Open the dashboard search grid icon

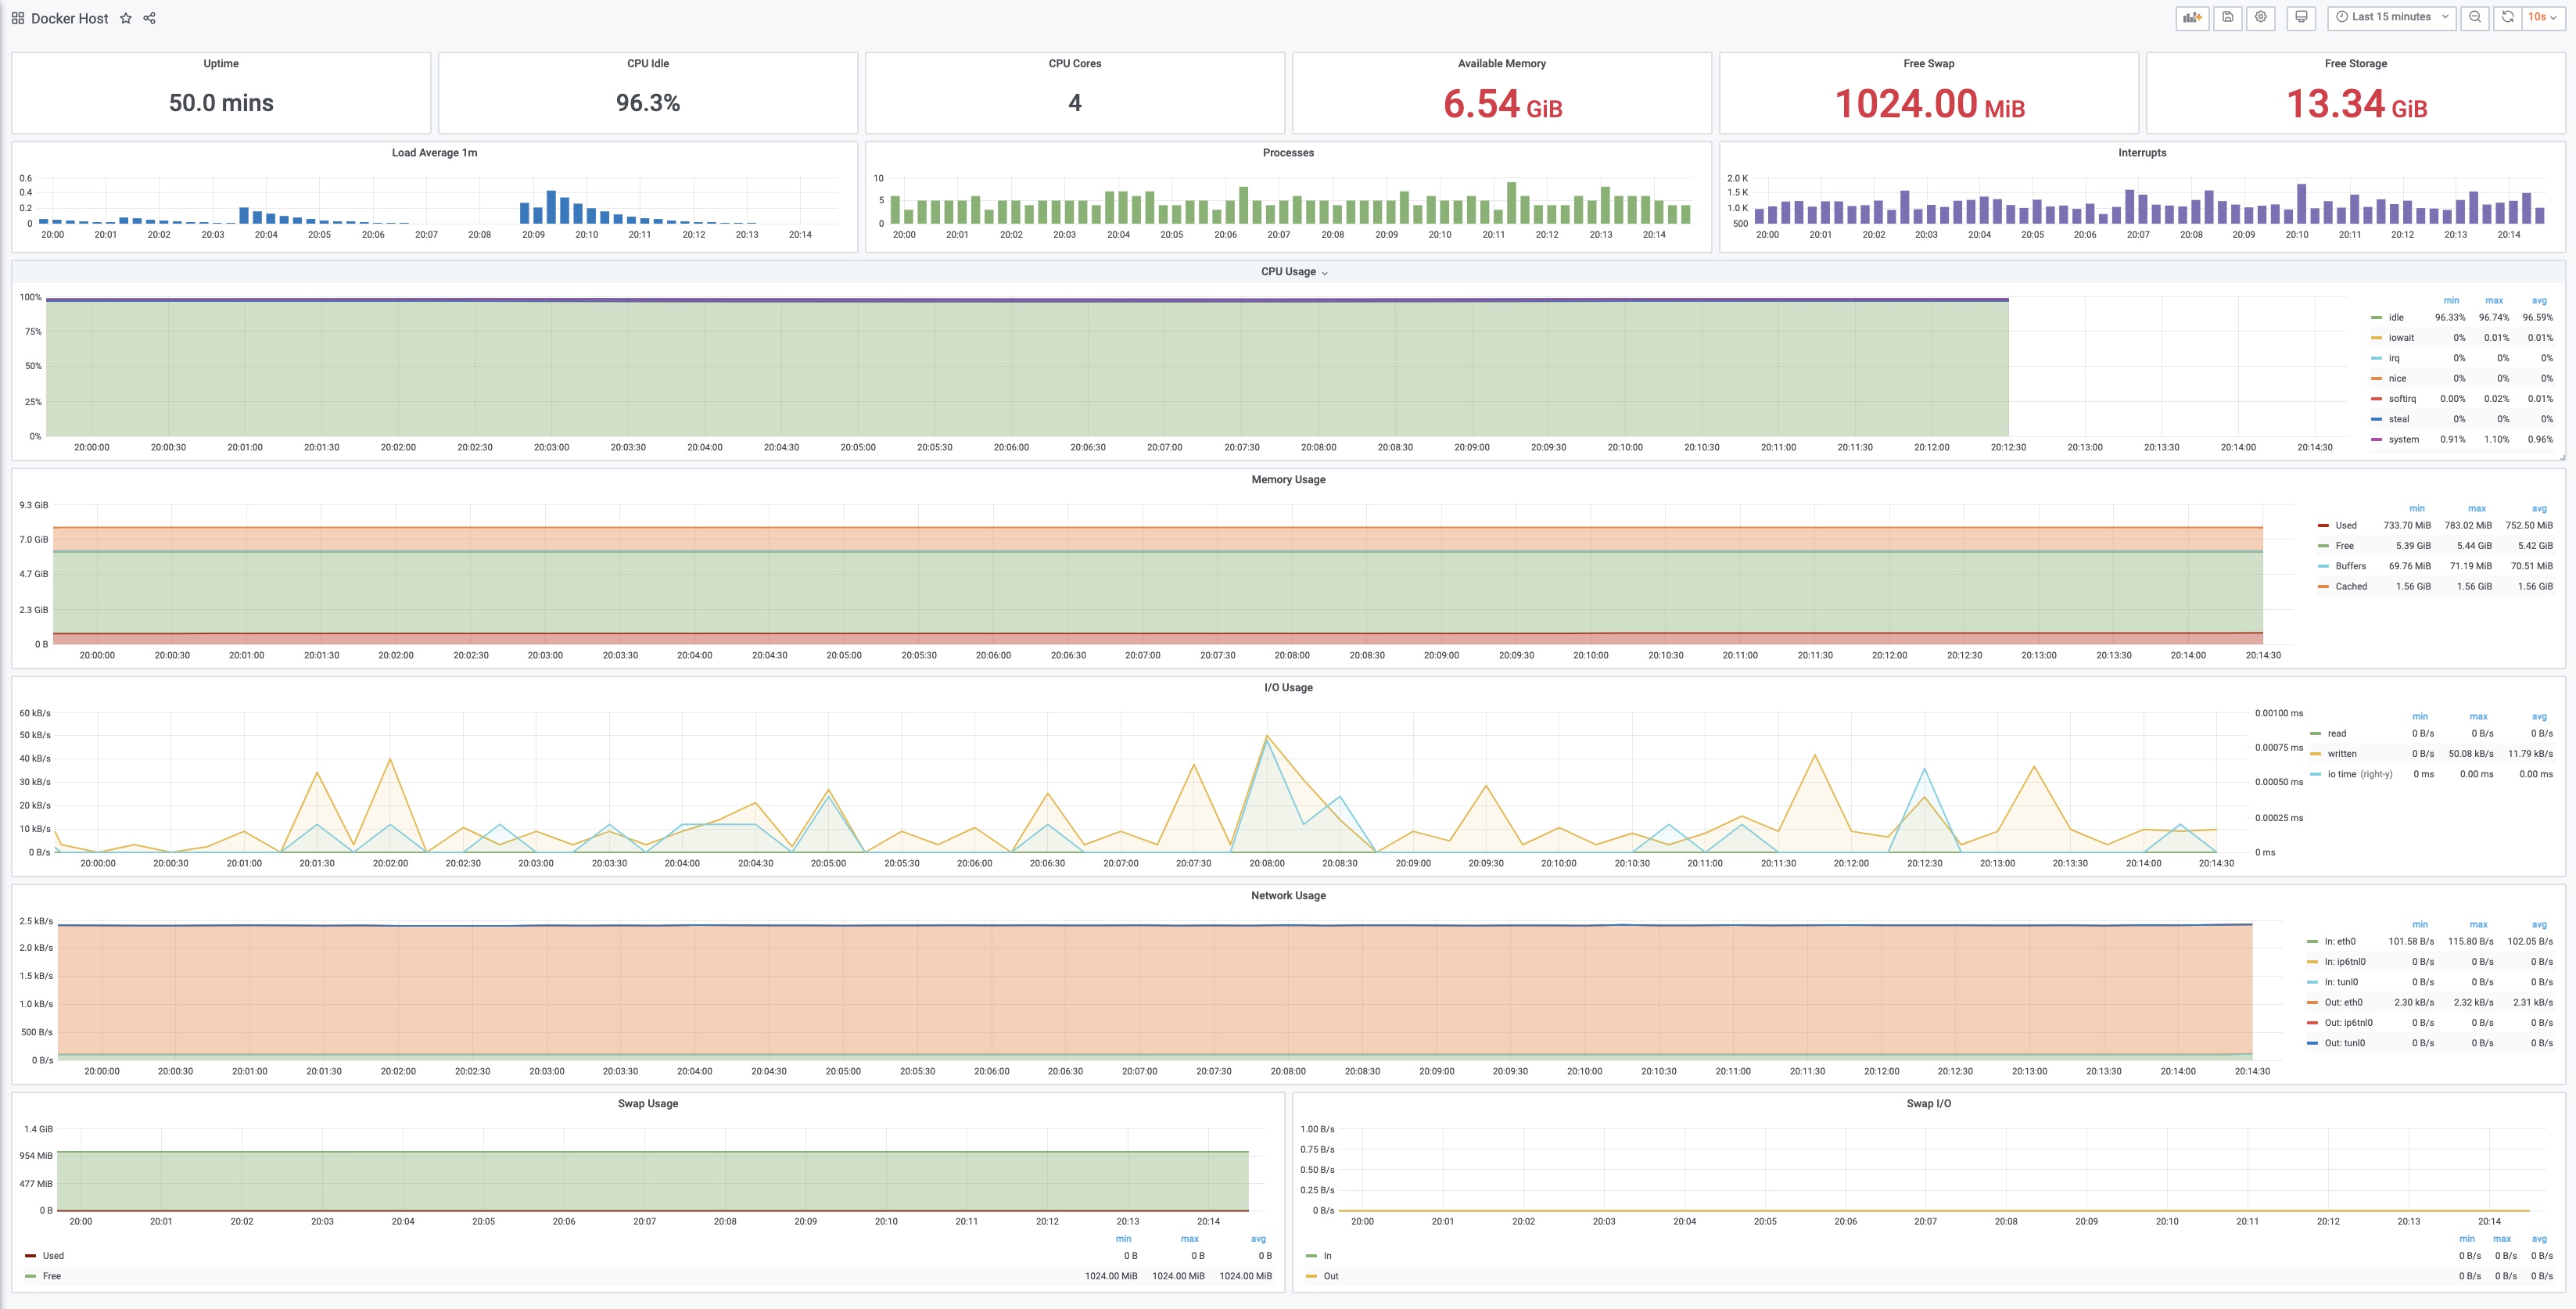[18, 18]
